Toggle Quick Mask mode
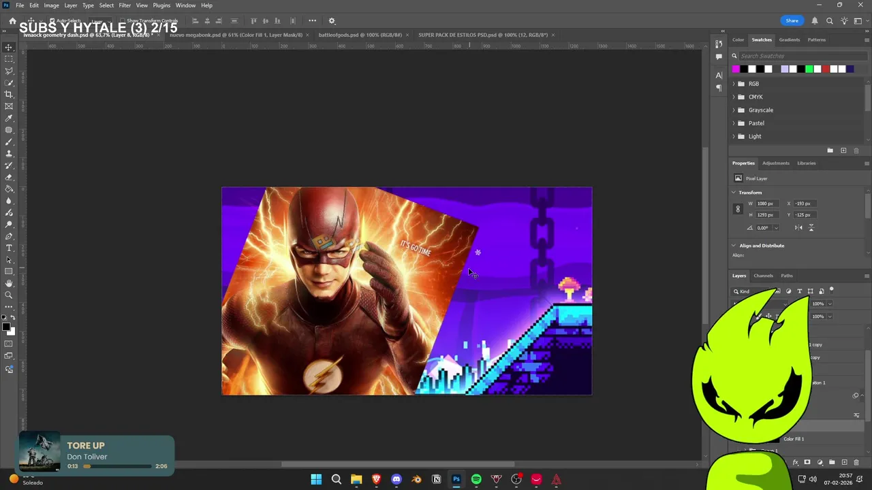The width and height of the screenshot is (872, 490). (x=9, y=344)
